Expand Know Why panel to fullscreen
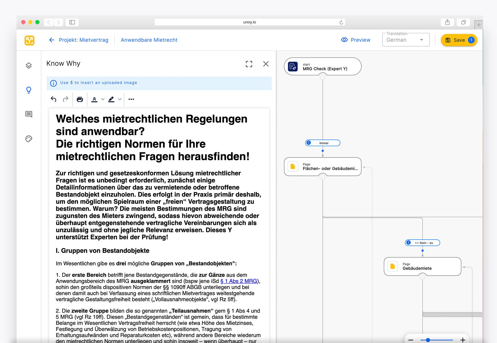This screenshot has width=497, height=343. tap(249, 64)
